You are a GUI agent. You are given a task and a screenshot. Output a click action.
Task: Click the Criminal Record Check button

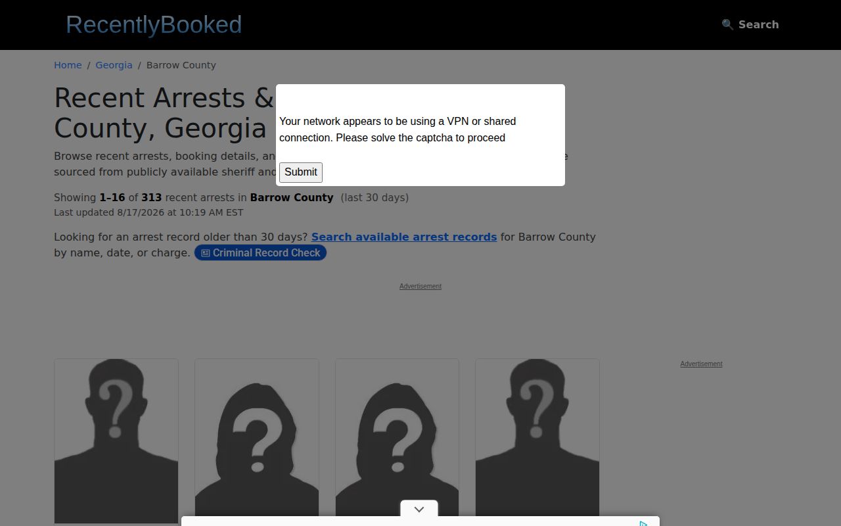point(260,253)
